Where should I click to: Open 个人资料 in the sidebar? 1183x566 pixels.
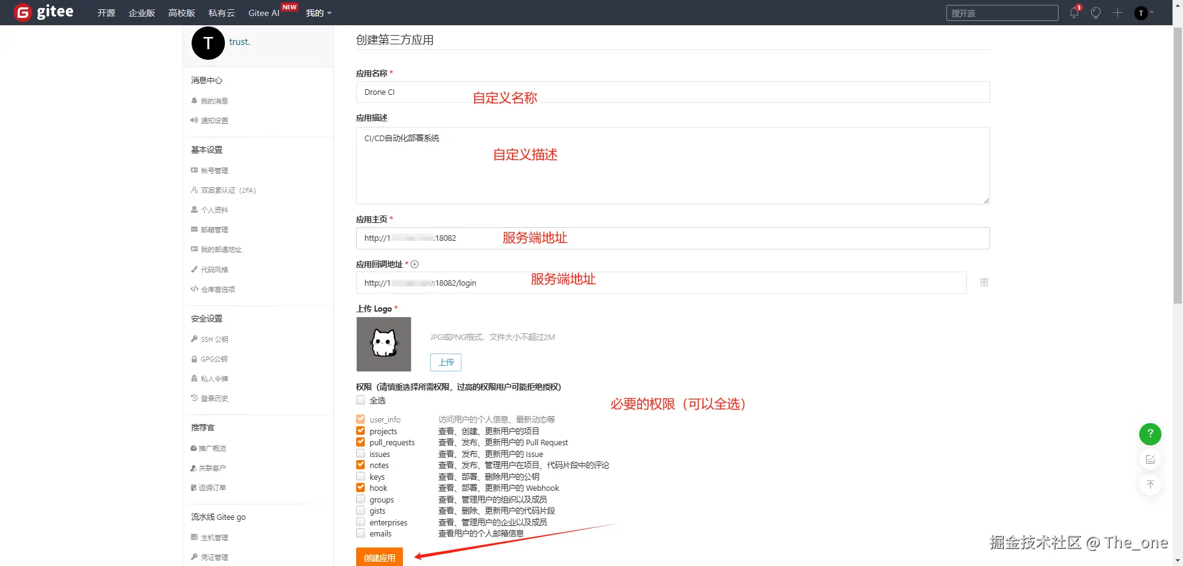pos(209,210)
